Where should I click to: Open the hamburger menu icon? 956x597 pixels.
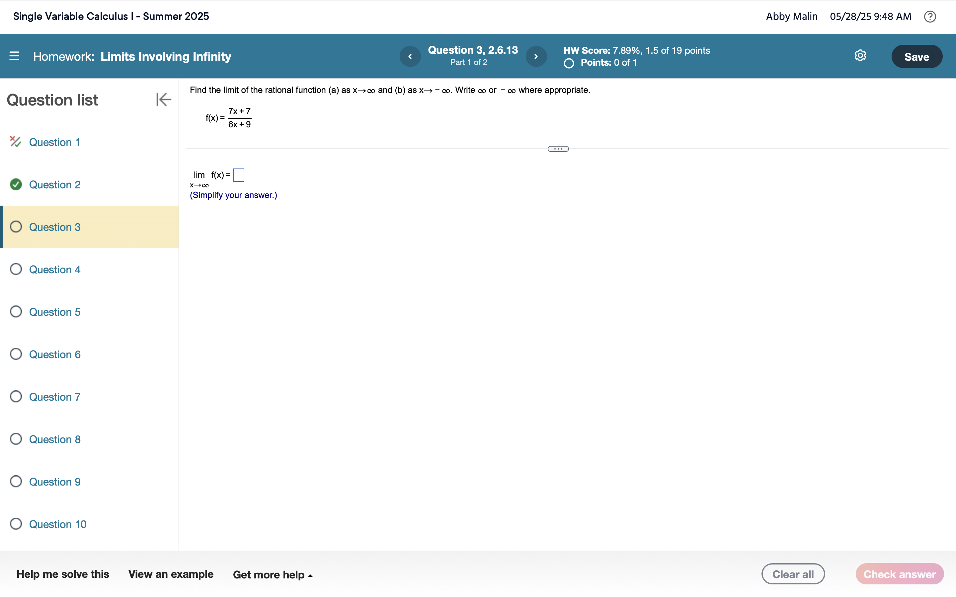pyautogui.click(x=14, y=56)
